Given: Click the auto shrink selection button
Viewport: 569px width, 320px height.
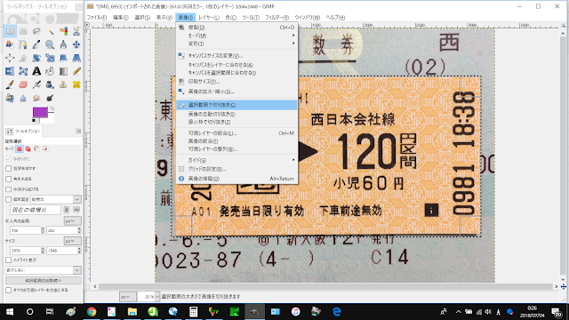Looking at the screenshot, I should pyautogui.click(x=43, y=281).
